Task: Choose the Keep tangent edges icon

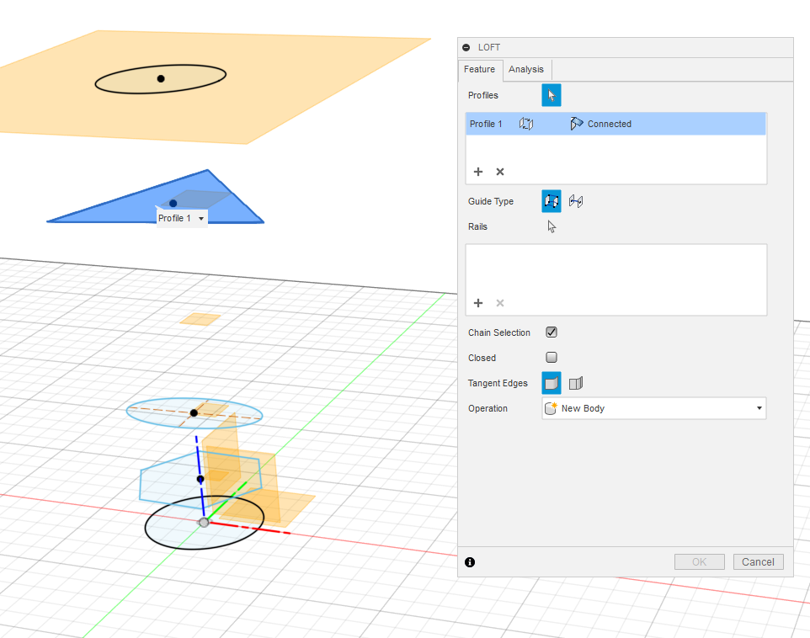Action: (x=576, y=383)
